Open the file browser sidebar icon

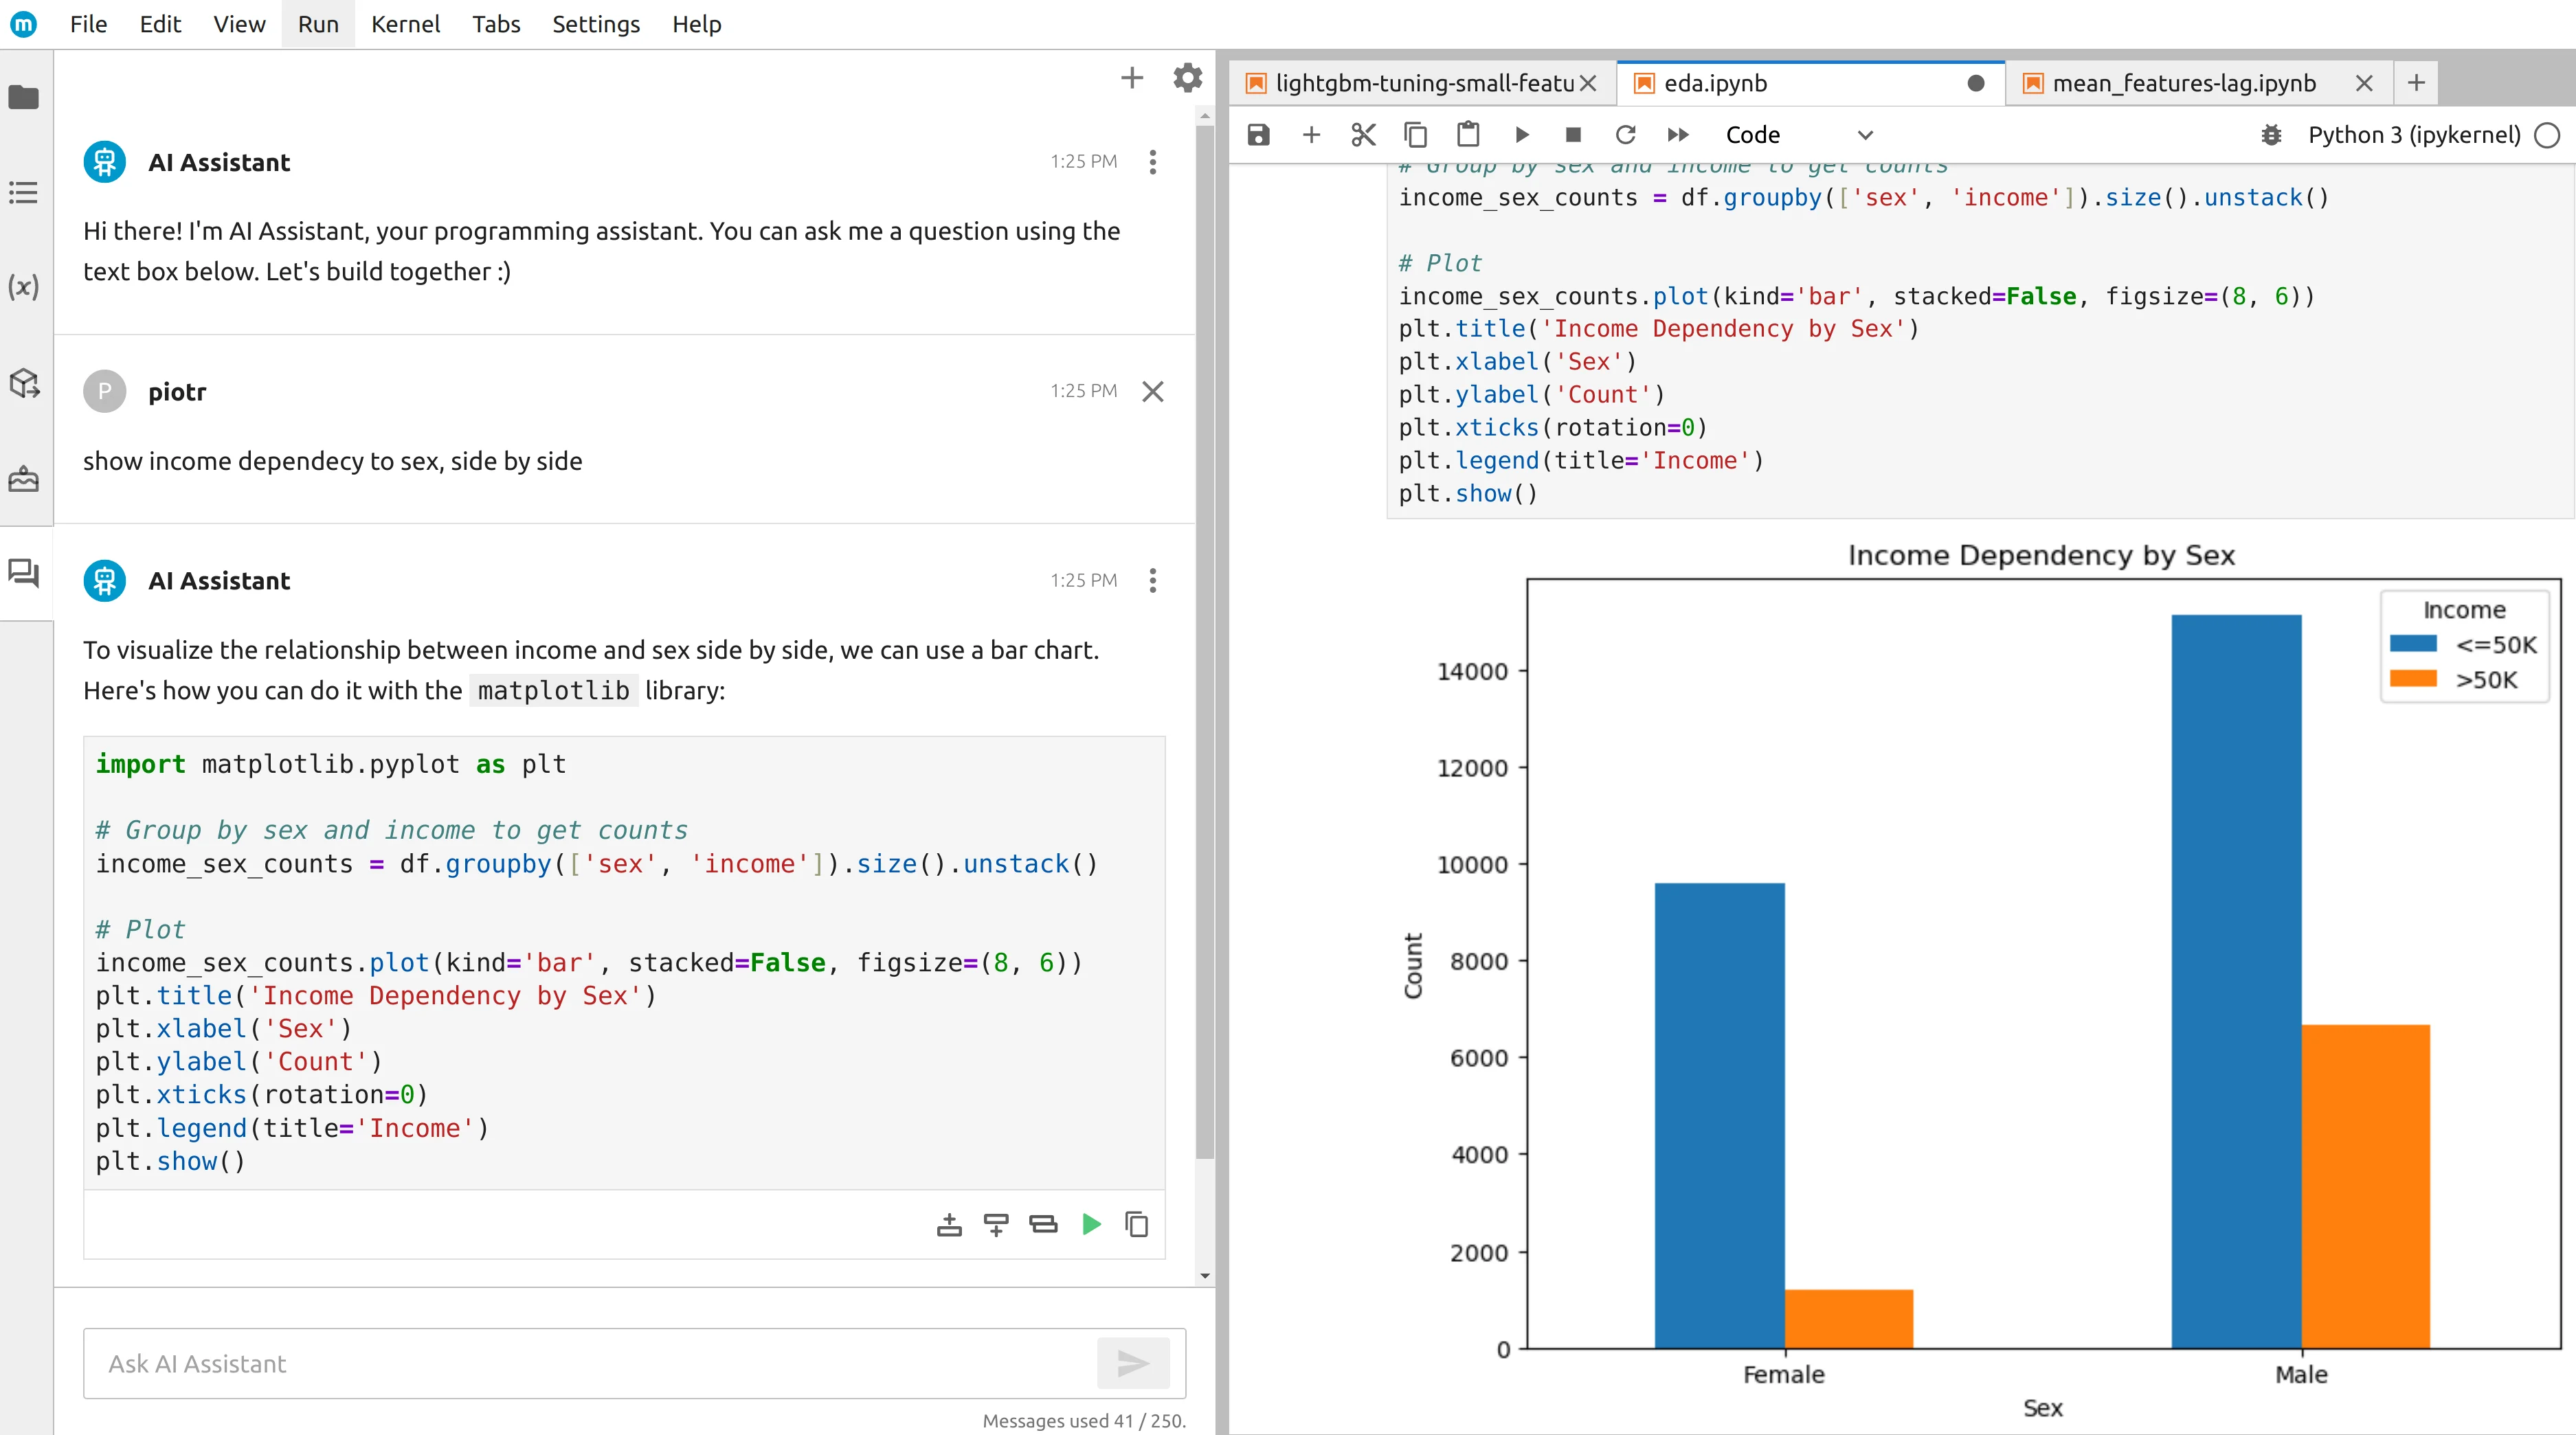(x=24, y=97)
